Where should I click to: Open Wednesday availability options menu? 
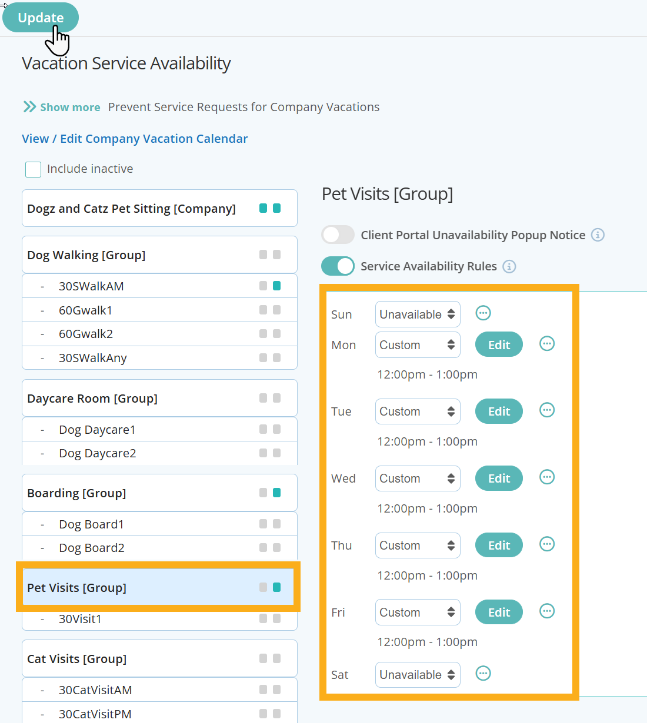(x=546, y=477)
